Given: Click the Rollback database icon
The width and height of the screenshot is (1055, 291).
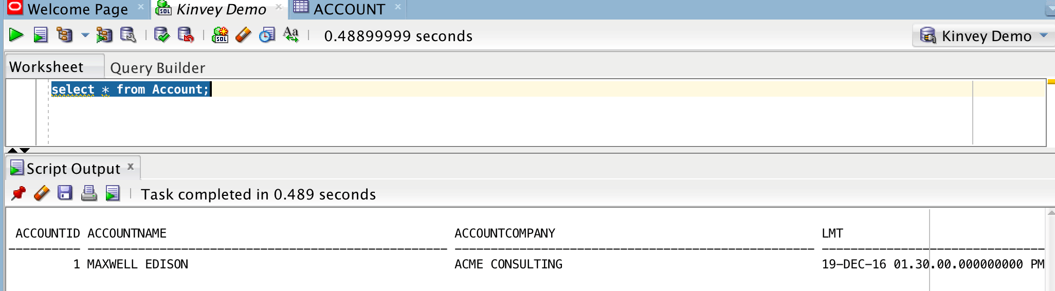Looking at the screenshot, I should point(185,35).
